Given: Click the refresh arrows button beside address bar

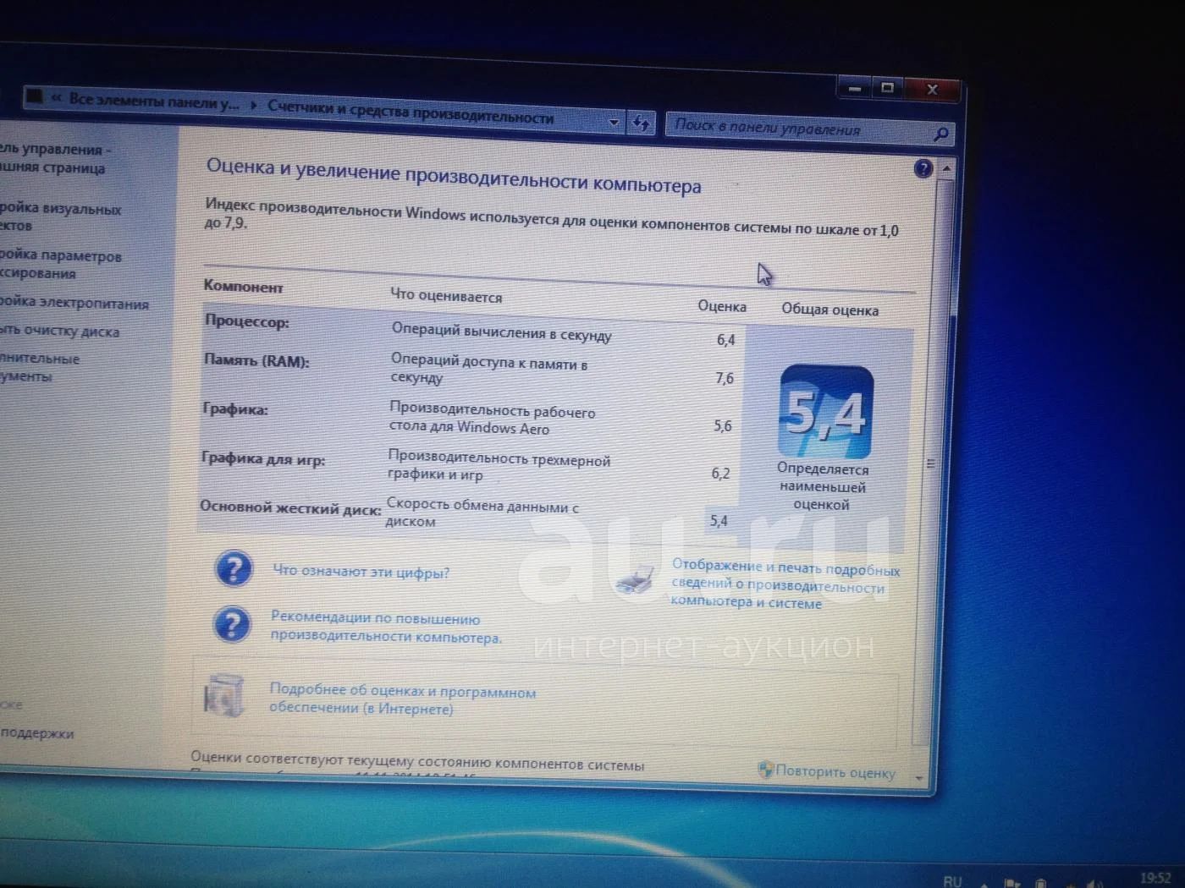Looking at the screenshot, I should click(x=641, y=123).
